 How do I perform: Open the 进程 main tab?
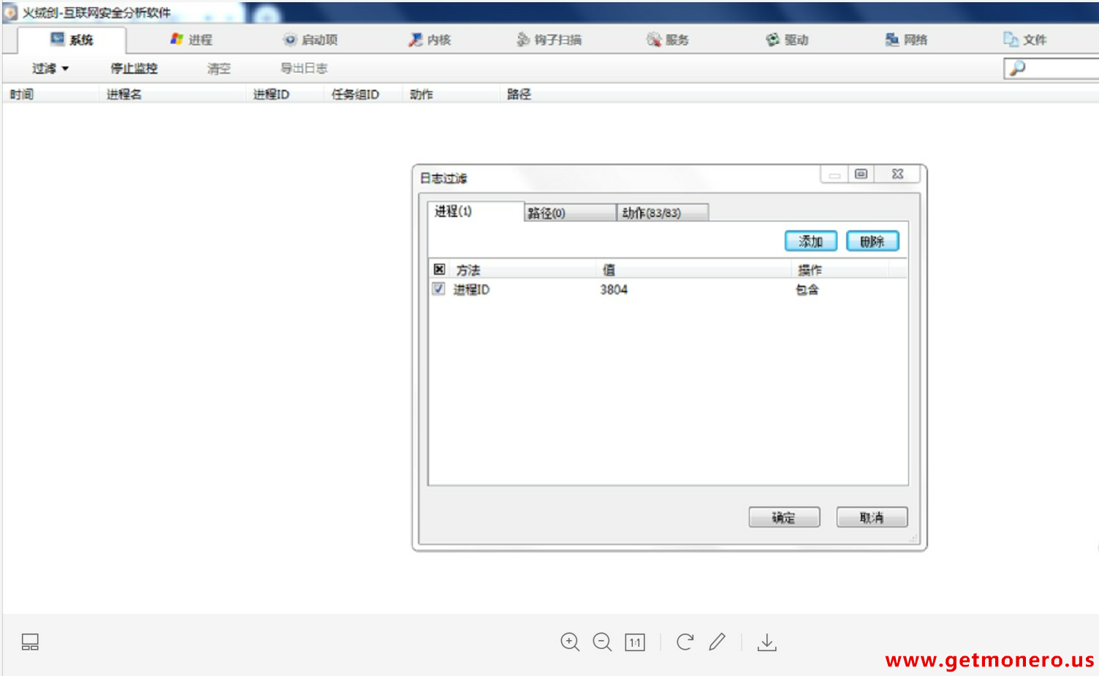point(191,39)
